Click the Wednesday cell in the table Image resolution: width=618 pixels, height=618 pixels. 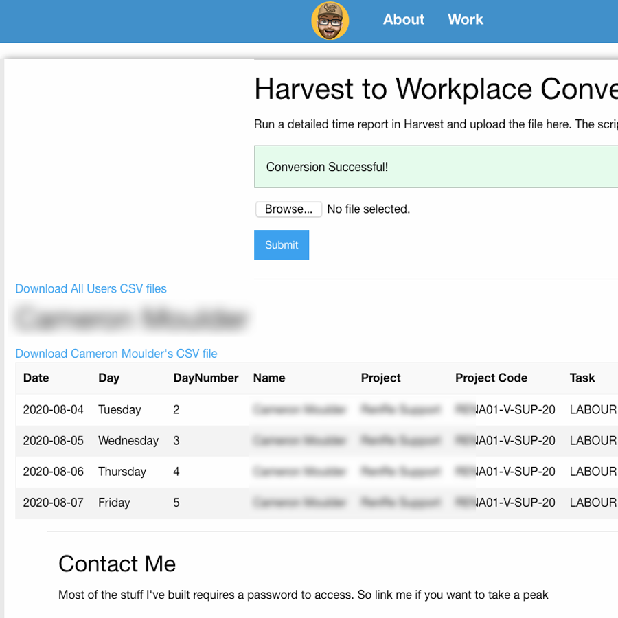point(128,441)
